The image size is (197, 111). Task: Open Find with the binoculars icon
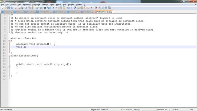(45, 8)
